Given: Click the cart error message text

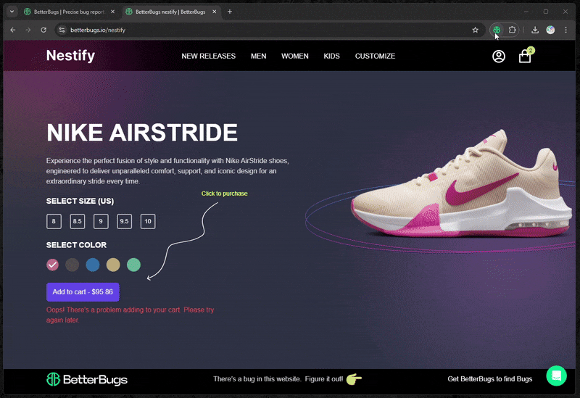Looking at the screenshot, I should [130, 315].
